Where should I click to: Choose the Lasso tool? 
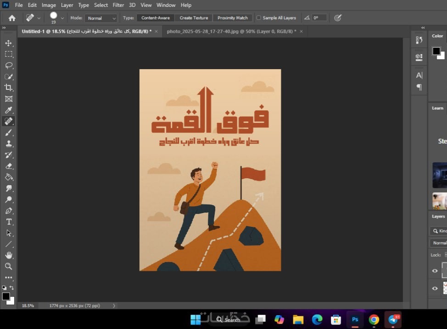coord(9,66)
